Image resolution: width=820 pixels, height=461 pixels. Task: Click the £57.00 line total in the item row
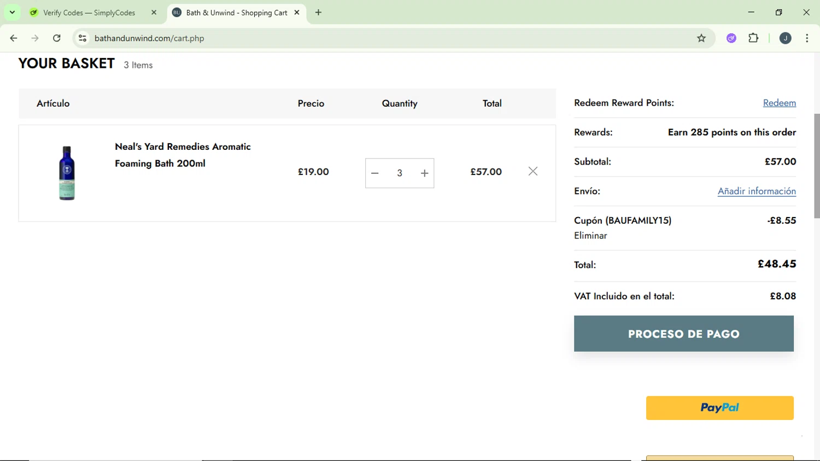click(486, 172)
